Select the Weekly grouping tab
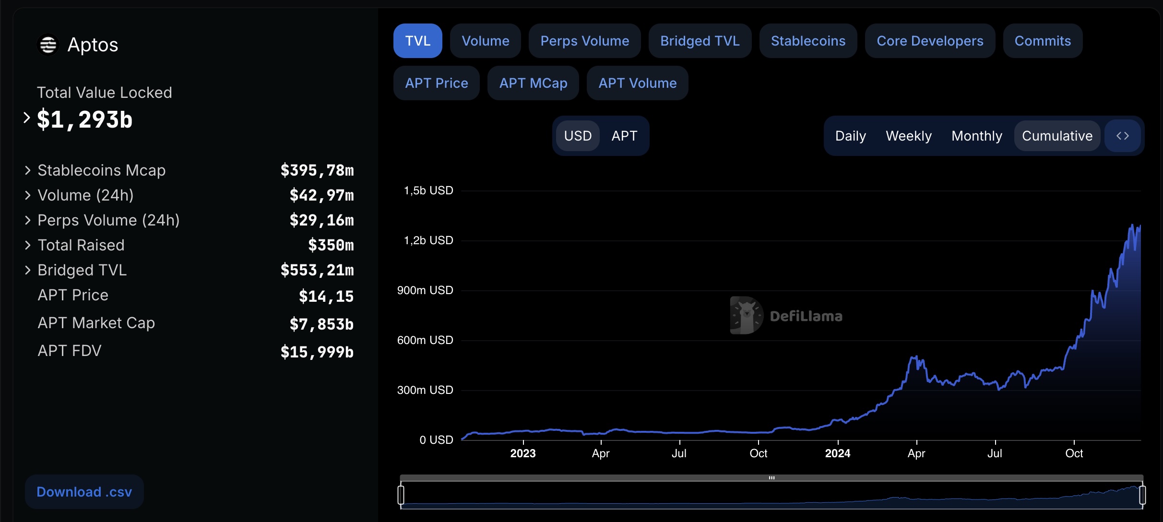The width and height of the screenshot is (1163, 522). 909,136
